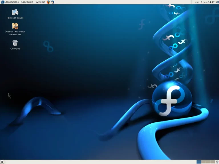219x164 pixels.
Task: Click the empty window list area in bottom panel
Action: pyautogui.click(x=100, y=162)
